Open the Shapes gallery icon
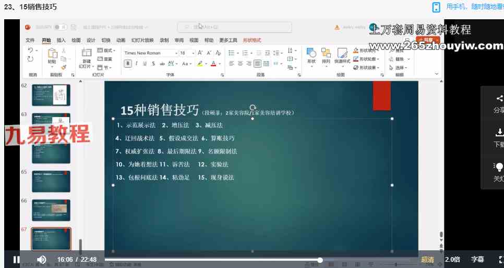This screenshot has width=504, height=268. tap(311, 53)
